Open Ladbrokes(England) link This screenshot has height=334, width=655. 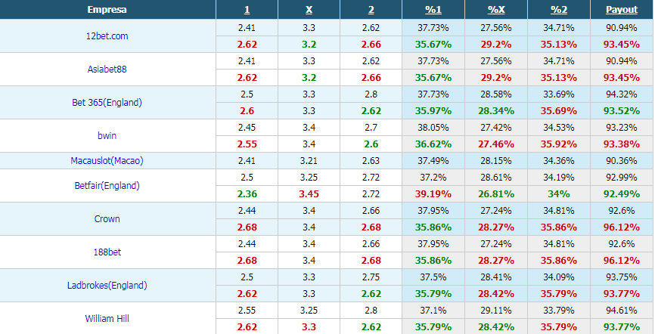[x=107, y=286]
